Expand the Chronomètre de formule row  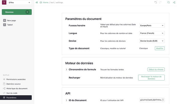(66, 70)
